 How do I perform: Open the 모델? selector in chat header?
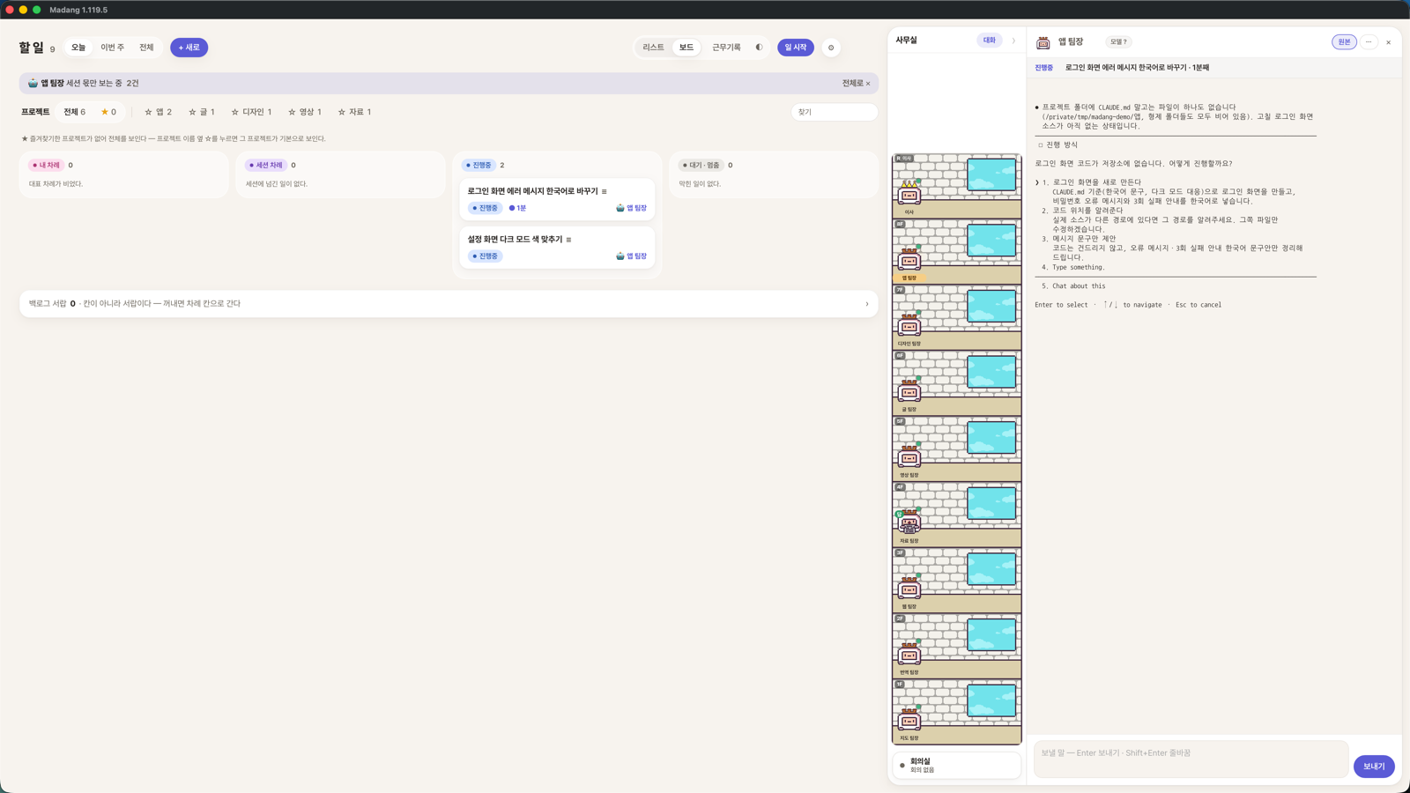coord(1118,42)
